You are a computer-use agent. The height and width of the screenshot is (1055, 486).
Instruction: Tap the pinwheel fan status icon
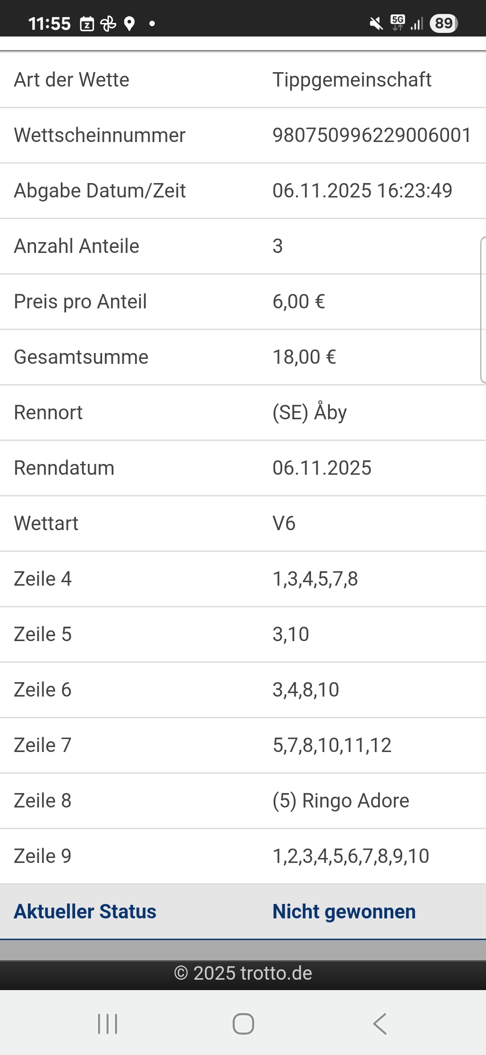click(x=108, y=23)
